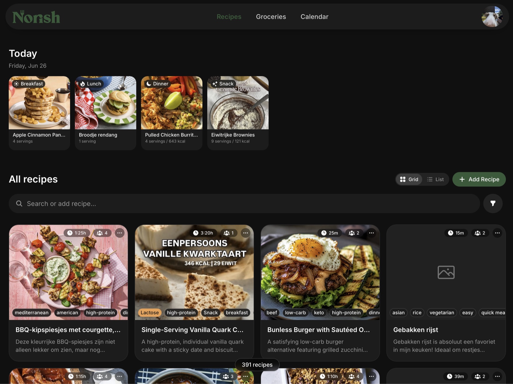Open Eiwitrijke Brownies snack card
513x384 pixels.
pyautogui.click(x=238, y=113)
